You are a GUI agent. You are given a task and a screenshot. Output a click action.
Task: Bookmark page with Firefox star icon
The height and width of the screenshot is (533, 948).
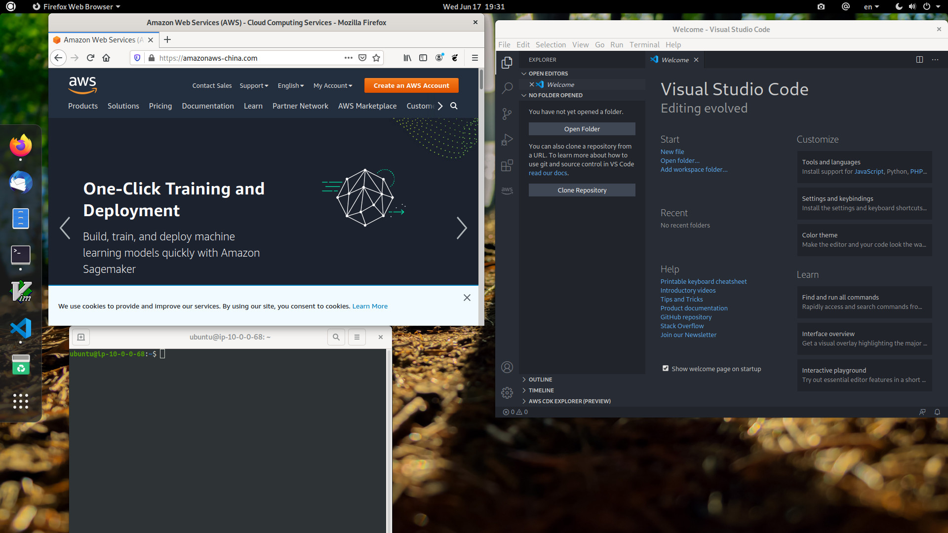click(x=376, y=58)
